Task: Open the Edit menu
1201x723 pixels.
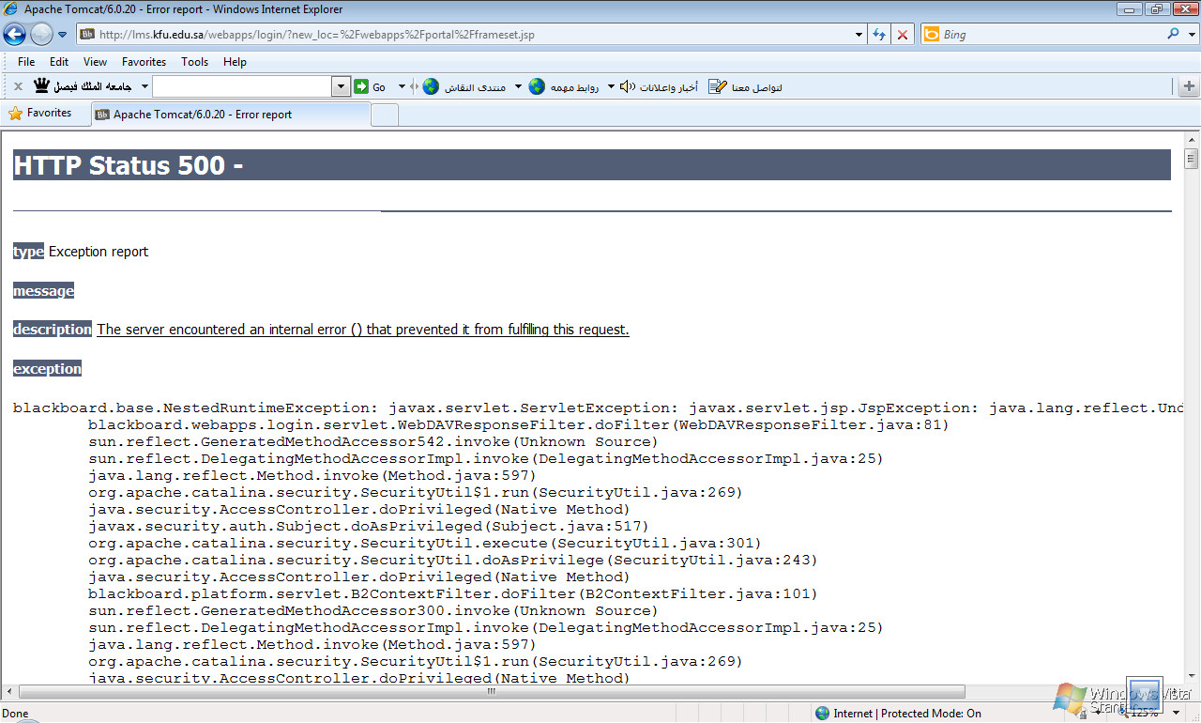Action: pos(59,62)
